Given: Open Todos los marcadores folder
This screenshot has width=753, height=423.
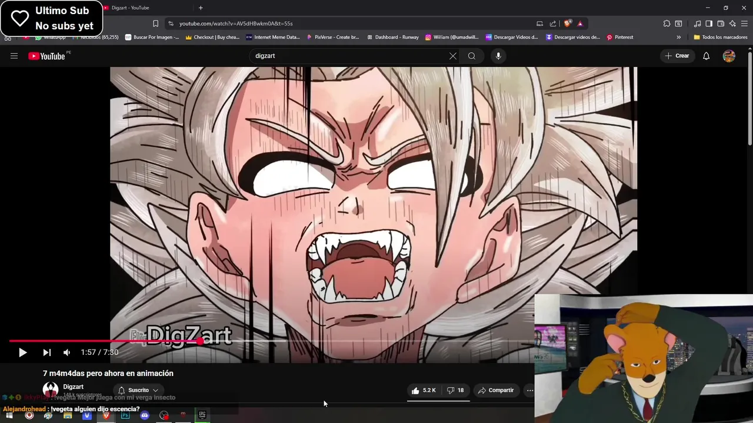Looking at the screenshot, I should click(720, 37).
